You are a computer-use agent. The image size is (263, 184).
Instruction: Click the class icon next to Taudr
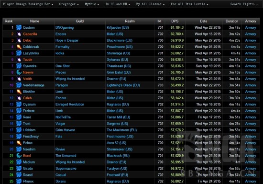(19, 59)
